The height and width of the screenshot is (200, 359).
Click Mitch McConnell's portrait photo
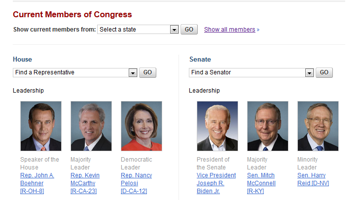point(268,126)
